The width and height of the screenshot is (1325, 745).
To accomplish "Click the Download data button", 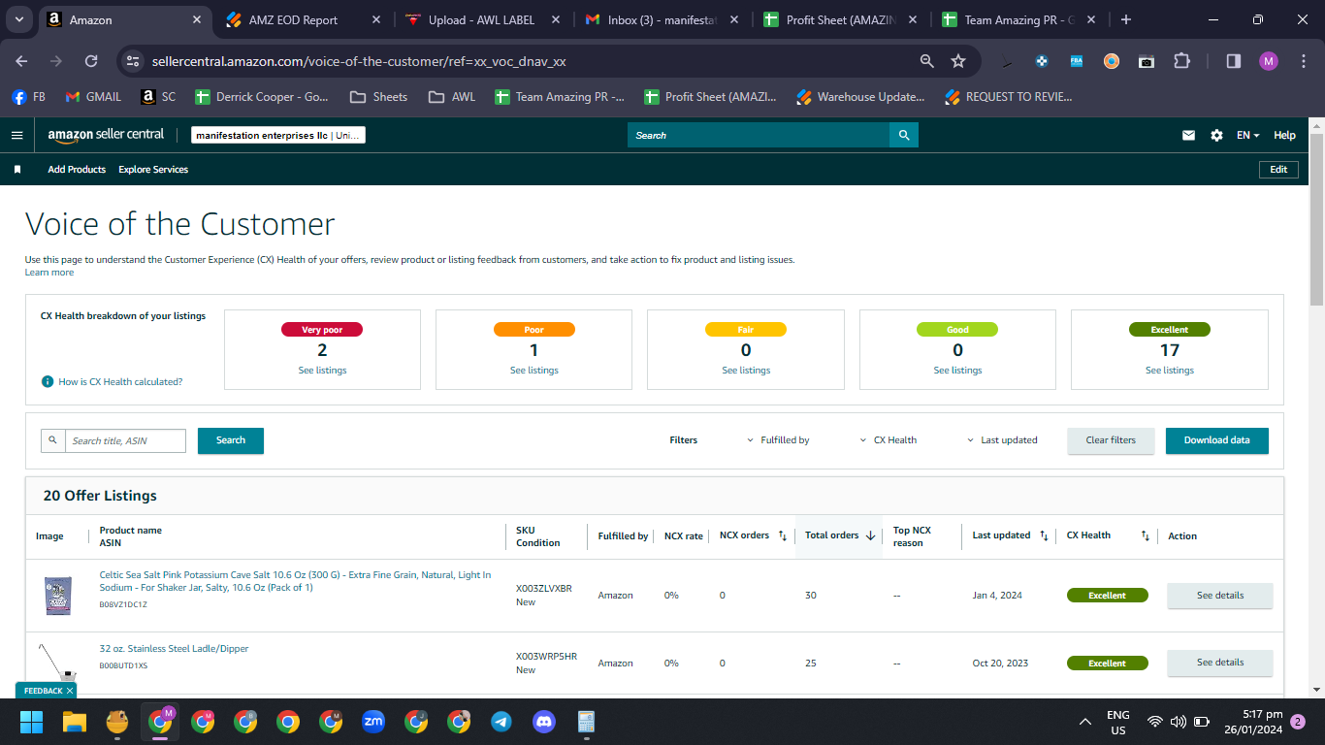I will tap(1216, 440).
